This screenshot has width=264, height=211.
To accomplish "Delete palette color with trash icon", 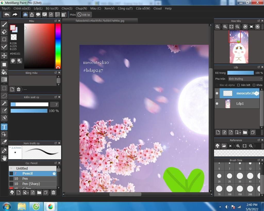I will pyautogui.click(x=19, y=89).
